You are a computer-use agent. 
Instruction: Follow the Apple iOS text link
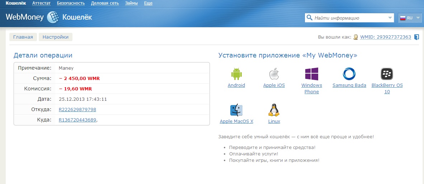click(x=274, y=85)
